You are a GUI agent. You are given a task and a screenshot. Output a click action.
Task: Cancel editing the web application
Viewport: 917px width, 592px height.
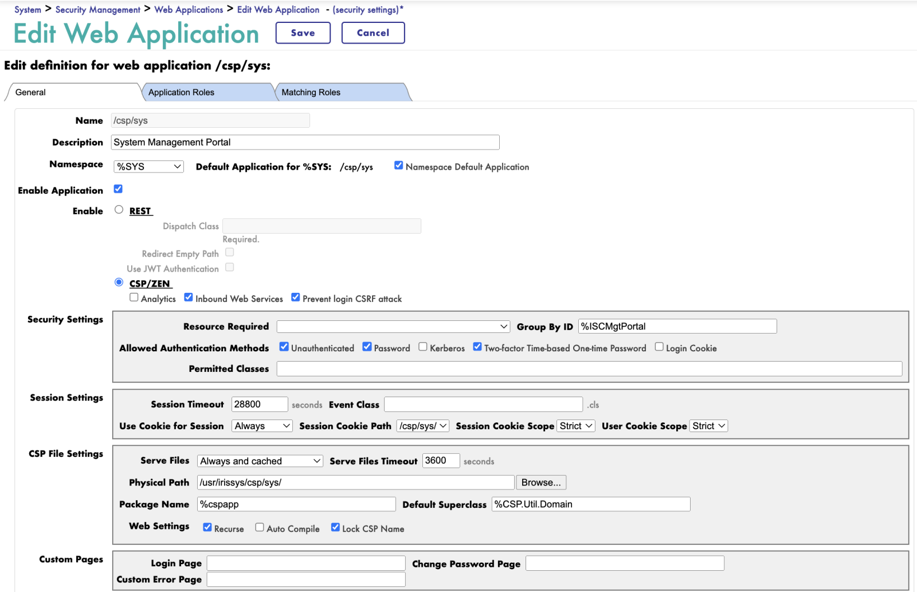click(373, 33)
